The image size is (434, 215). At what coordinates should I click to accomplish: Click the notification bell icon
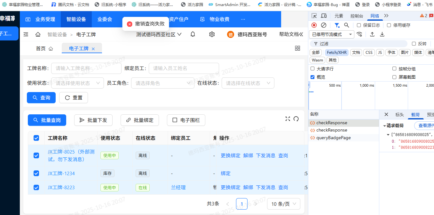pos(193,34)
